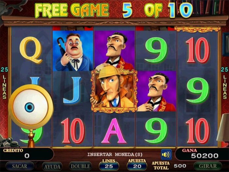The image size is (229, 172).
Task: Click the magnifying glass eye symbol
Action: [x=31, y=107]
